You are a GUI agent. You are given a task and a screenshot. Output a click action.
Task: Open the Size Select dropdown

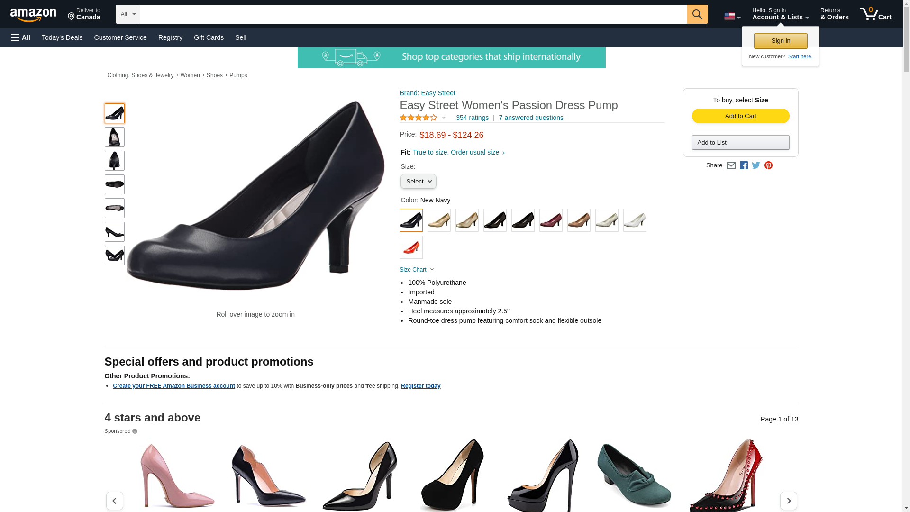pyautogui.click(x=418, y=182)
